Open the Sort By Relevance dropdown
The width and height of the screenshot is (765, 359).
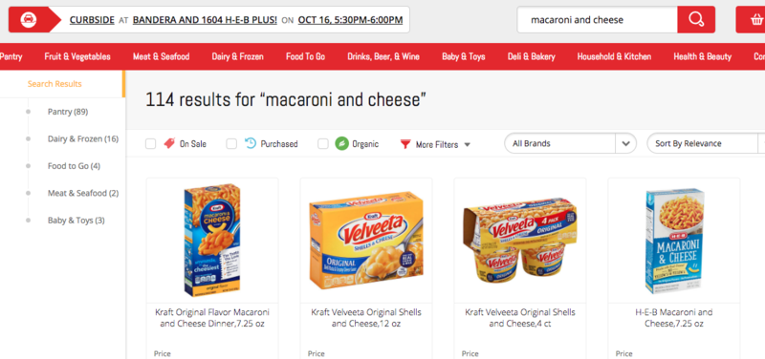click(x=706, y=144)
